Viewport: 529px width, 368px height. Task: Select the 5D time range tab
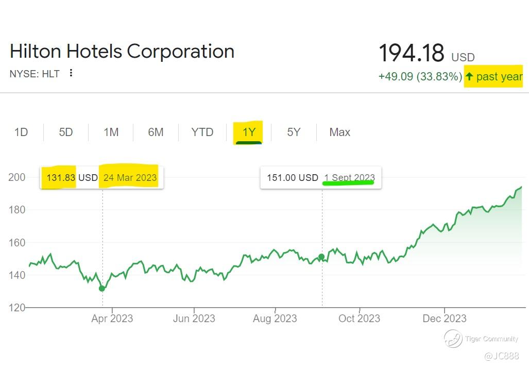tap(66, 132)
